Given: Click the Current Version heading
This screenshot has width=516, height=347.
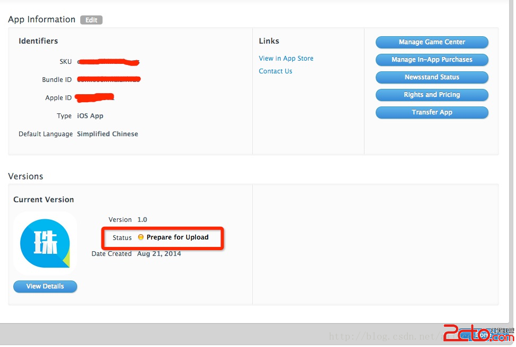Looking at the screenshot, I should [44, 200].
